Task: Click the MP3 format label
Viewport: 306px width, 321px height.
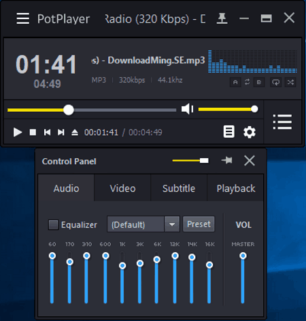Action: [x=99, y=80]
